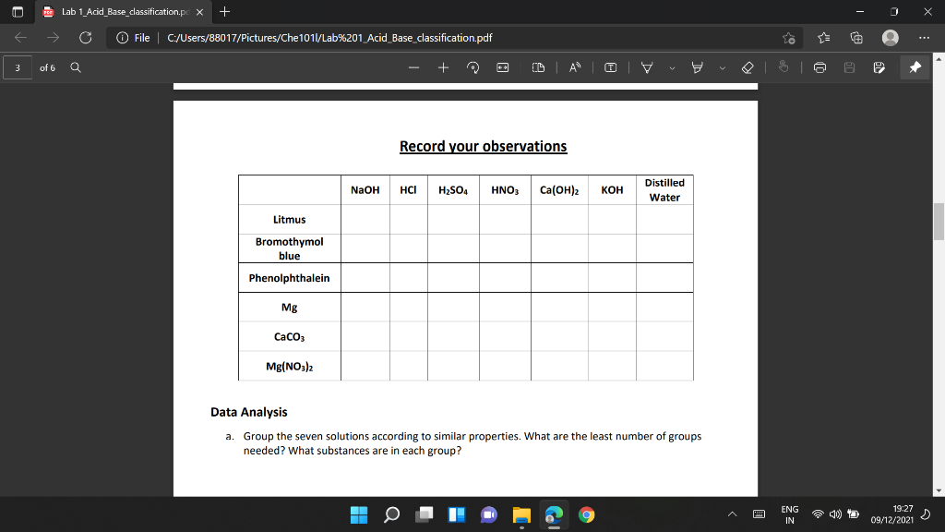Select the Lab 1_Acid_Base_classification tab
This screenshot has height=532, width=945.
tap(120, 13)
